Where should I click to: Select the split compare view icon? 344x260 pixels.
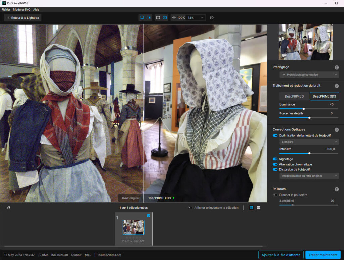click(x=165, y=17)
